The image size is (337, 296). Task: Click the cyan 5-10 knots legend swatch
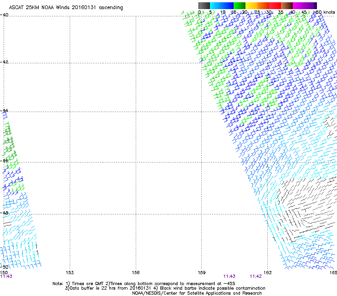pyautogui.click(x=215, y=5)
